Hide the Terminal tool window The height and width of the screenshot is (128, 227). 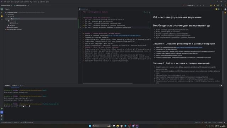click(x=221, y=85)
